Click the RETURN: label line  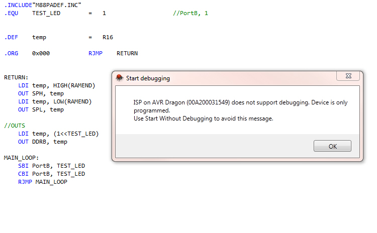[x=16, y=77]
